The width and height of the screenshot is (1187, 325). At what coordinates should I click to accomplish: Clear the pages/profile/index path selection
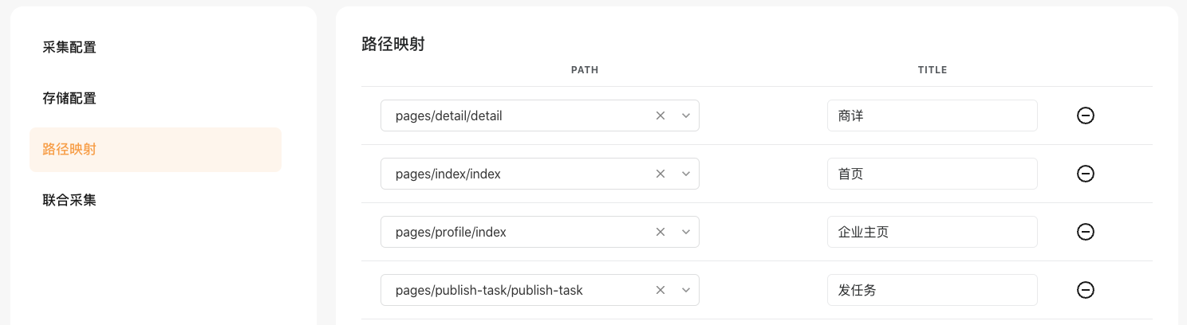point(661,232)
